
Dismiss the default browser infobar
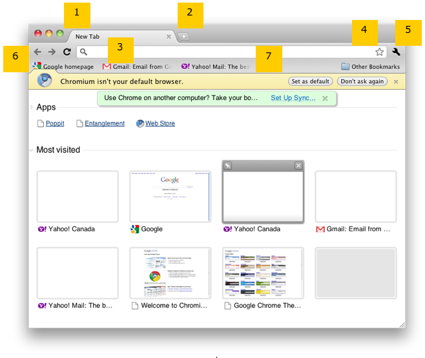click(x=395, y=82)
